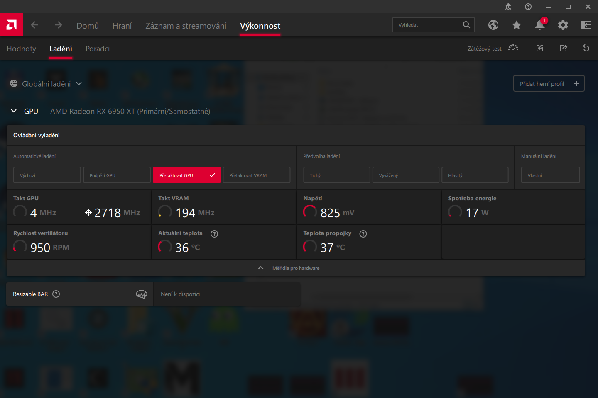
Task: Click the Zátěžový test label
Action: pos(484,49)
